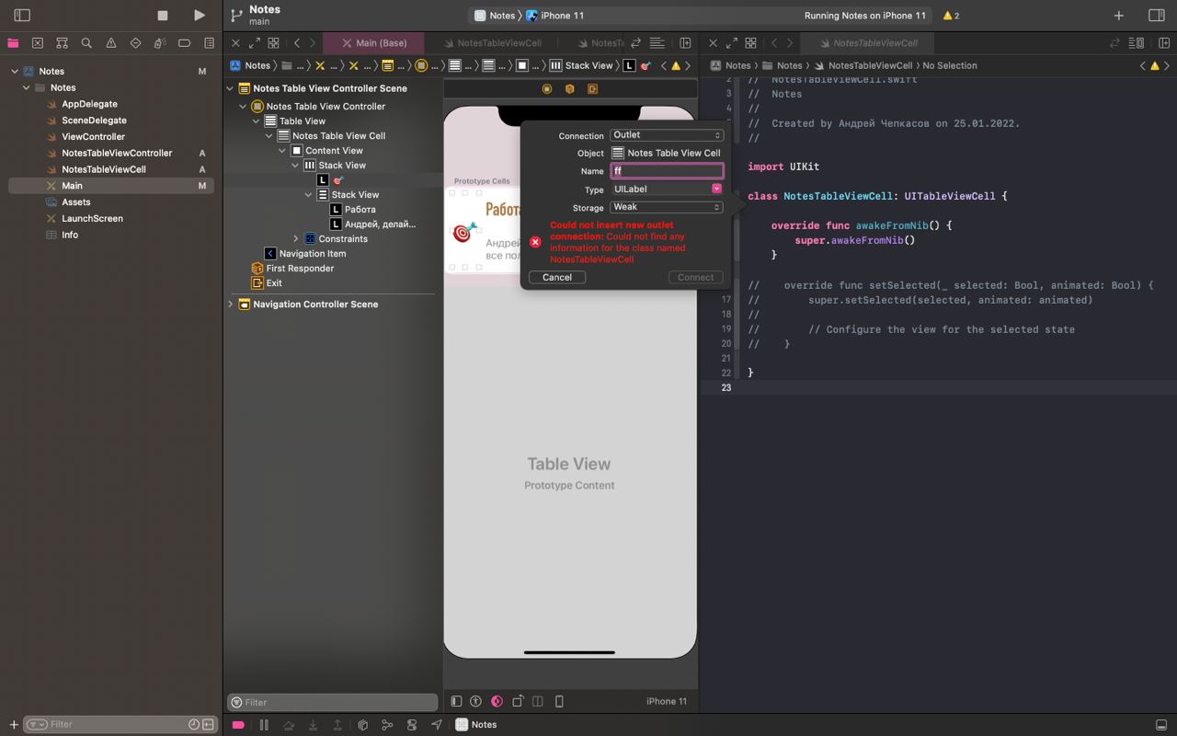Open accessibility settings in canvas bar

[475, 701]
